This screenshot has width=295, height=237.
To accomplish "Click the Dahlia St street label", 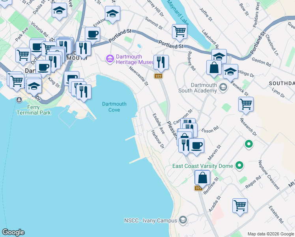I will [x=39, y=8].
